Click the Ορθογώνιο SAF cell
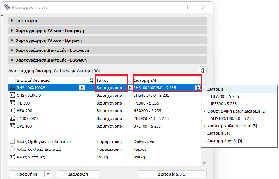279x179 pixels. pos(144,142)
